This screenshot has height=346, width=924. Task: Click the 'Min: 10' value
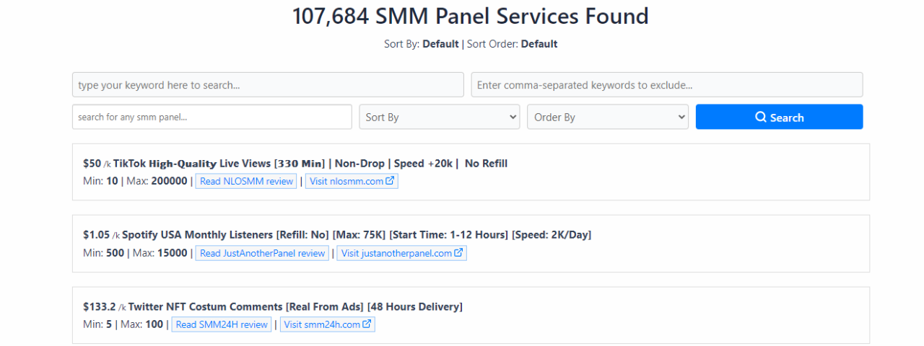[100, 181]
